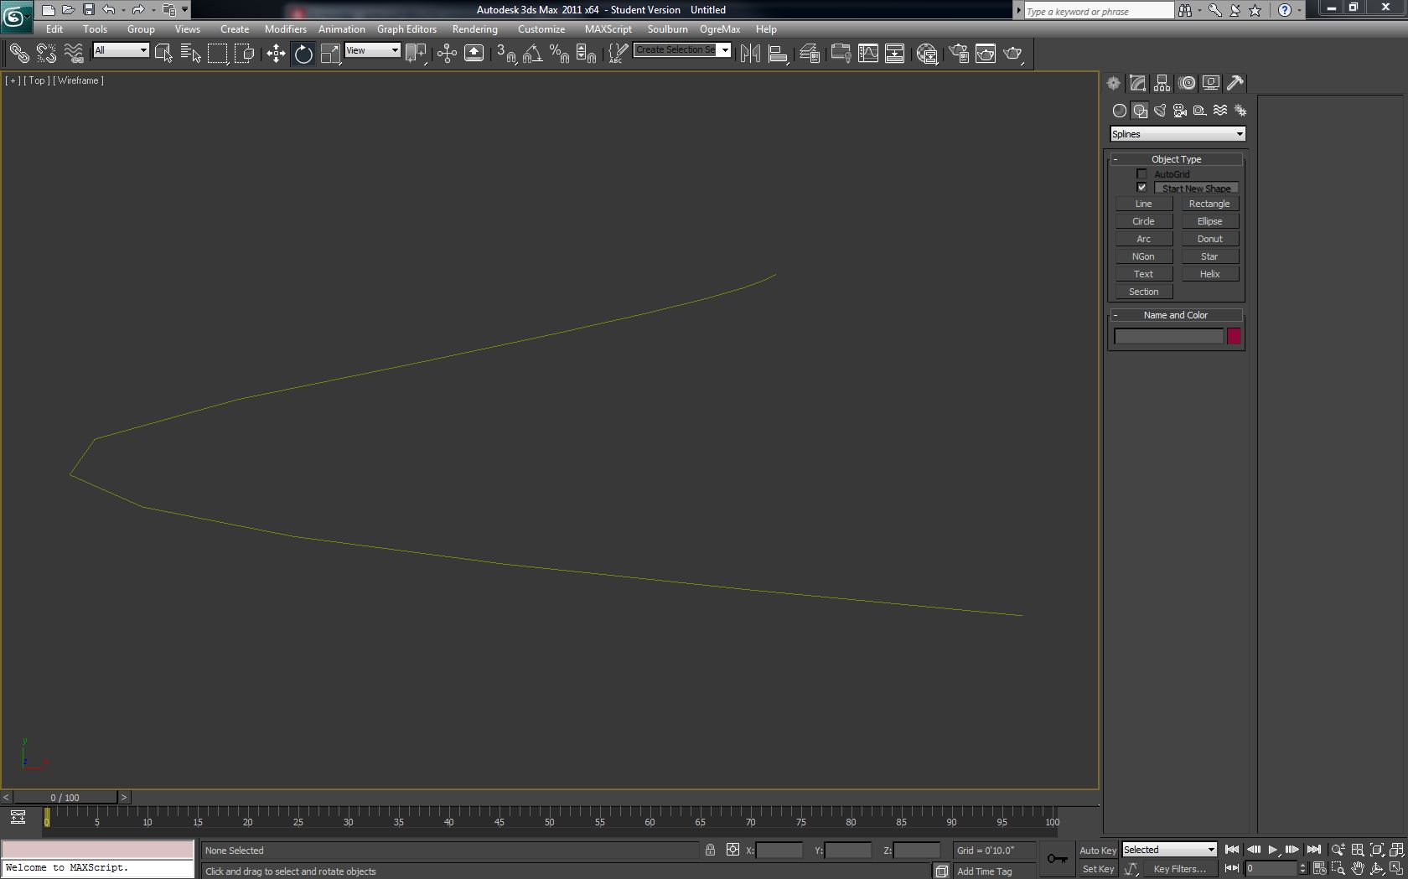Uncheck the Start New Shape checkbox

click(1141, 188)
